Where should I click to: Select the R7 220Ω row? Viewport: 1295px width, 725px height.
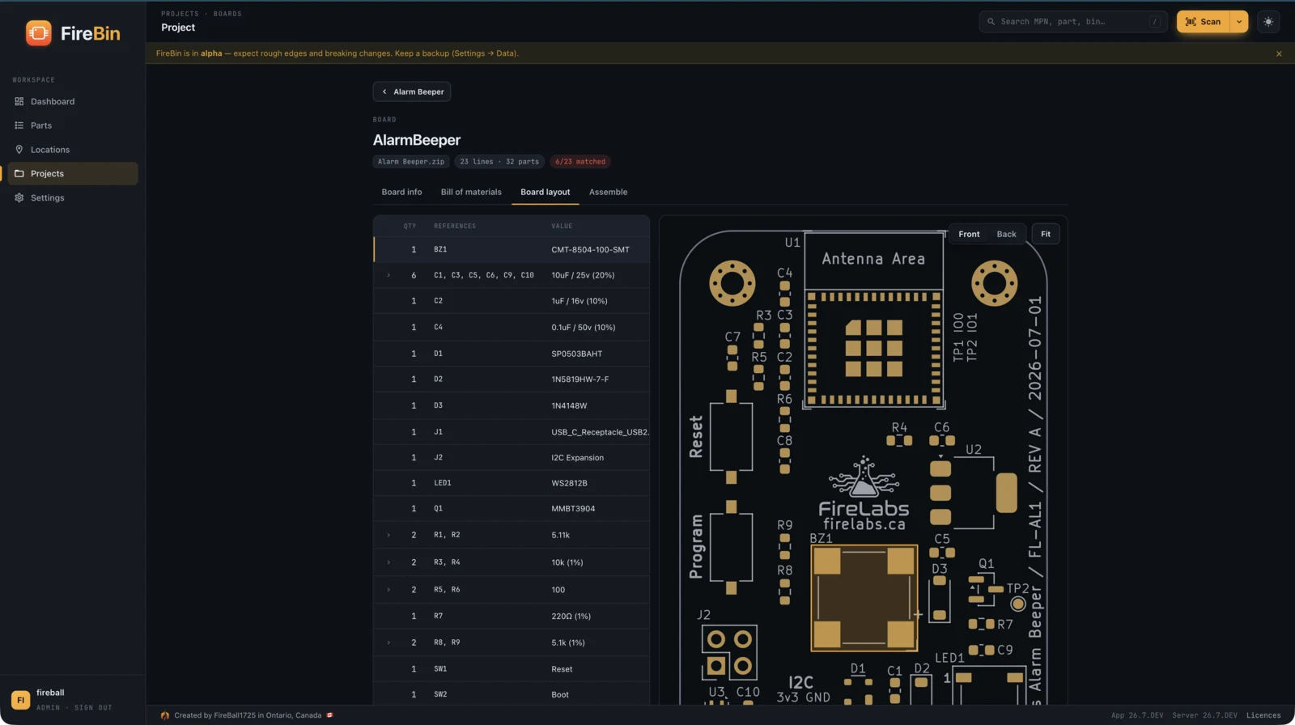pyautogui.click(x=512, y=617)
